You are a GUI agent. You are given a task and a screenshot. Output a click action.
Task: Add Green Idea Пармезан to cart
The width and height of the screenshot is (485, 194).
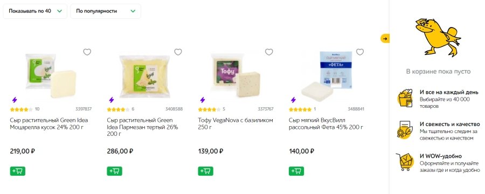[114, 171]
